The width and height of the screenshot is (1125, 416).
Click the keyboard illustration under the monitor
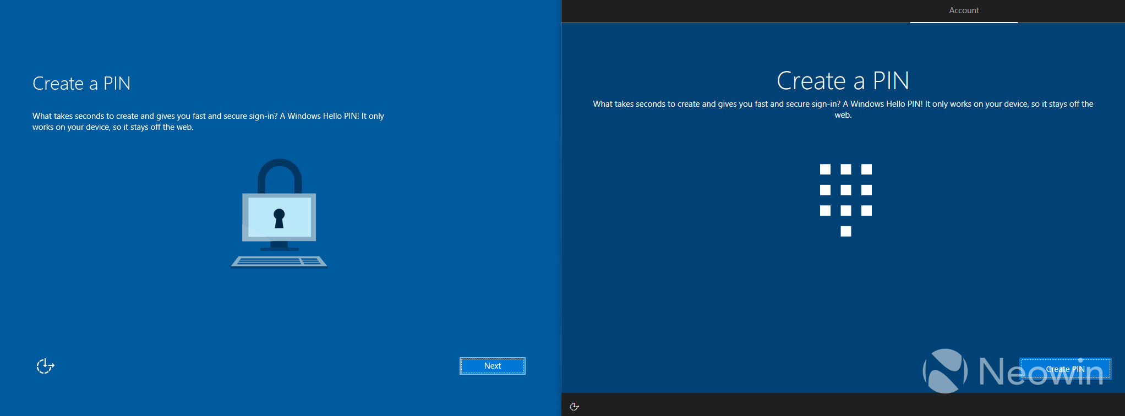279,261
